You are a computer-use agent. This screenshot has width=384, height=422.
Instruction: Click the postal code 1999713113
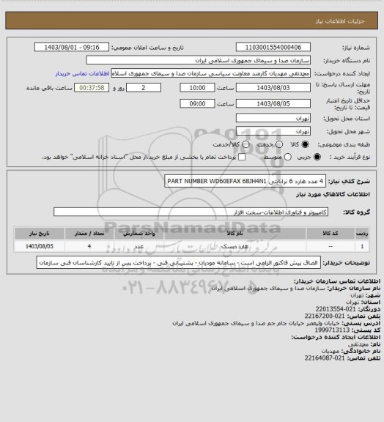pyautogui.click(x=332, y=330)
